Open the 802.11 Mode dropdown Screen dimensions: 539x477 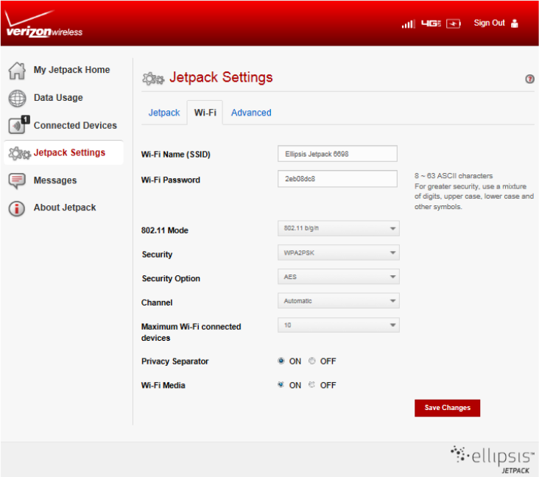(338, 228)
